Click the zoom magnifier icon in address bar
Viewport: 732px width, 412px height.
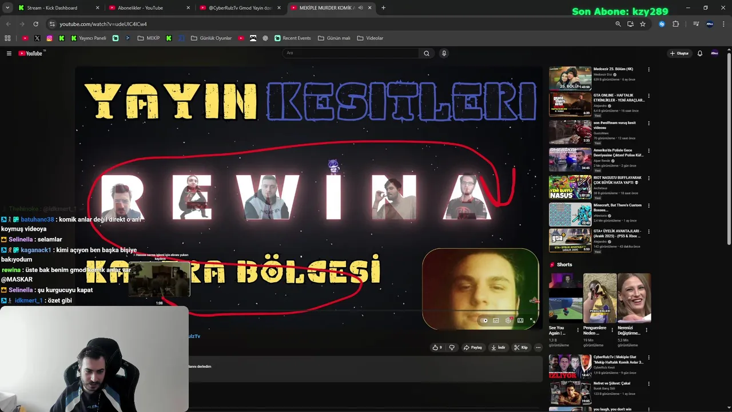(x=618, y=24)
